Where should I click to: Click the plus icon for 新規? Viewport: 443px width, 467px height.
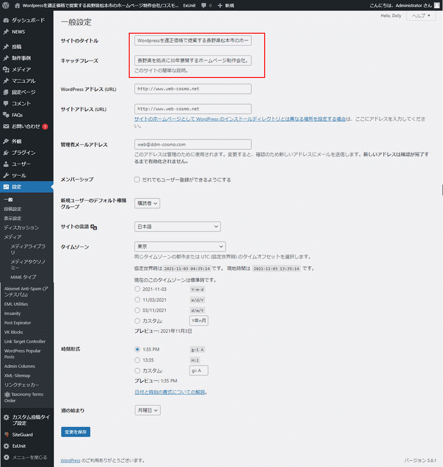coord(220,5)
